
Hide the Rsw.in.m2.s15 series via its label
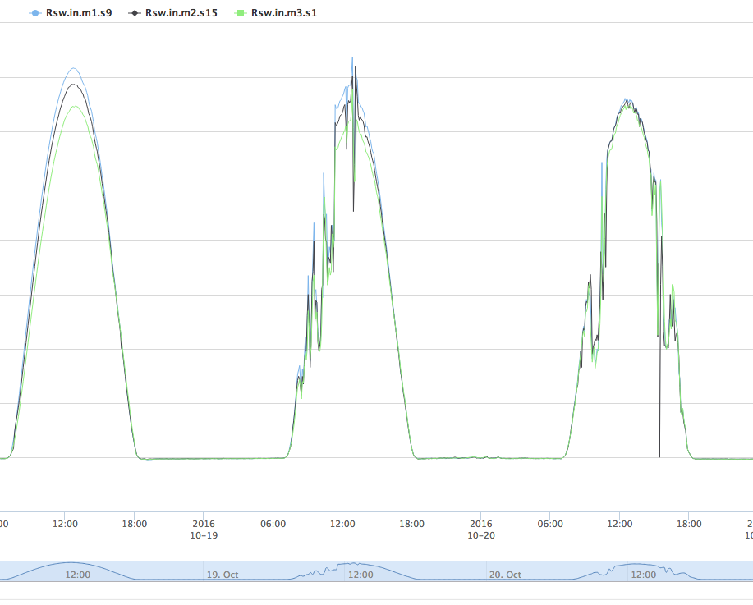pos(181,13)
